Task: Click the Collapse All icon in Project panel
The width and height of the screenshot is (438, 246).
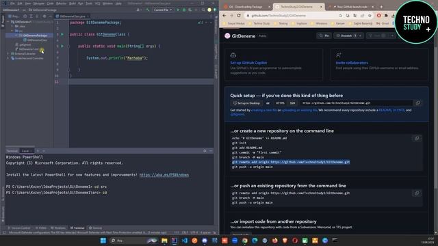Action: coord(37,16)
